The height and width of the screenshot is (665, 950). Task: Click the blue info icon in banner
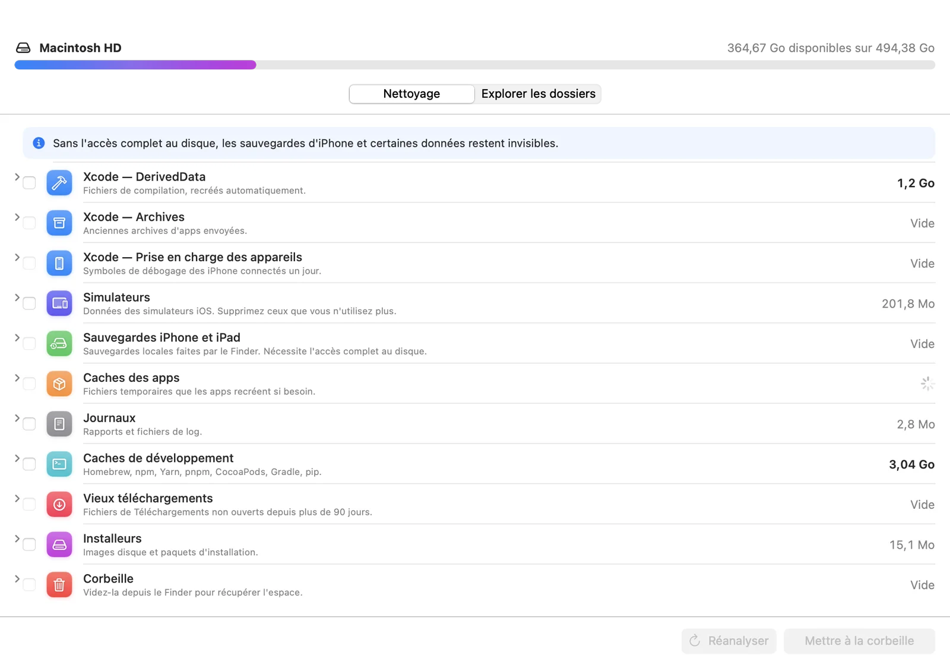(39, 143)
